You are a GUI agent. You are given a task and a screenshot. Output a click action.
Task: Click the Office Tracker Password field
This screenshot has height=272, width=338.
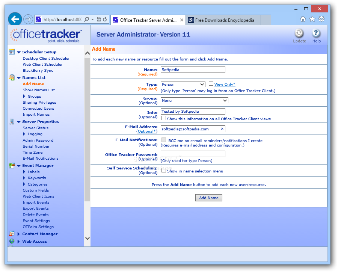(193, 154)
